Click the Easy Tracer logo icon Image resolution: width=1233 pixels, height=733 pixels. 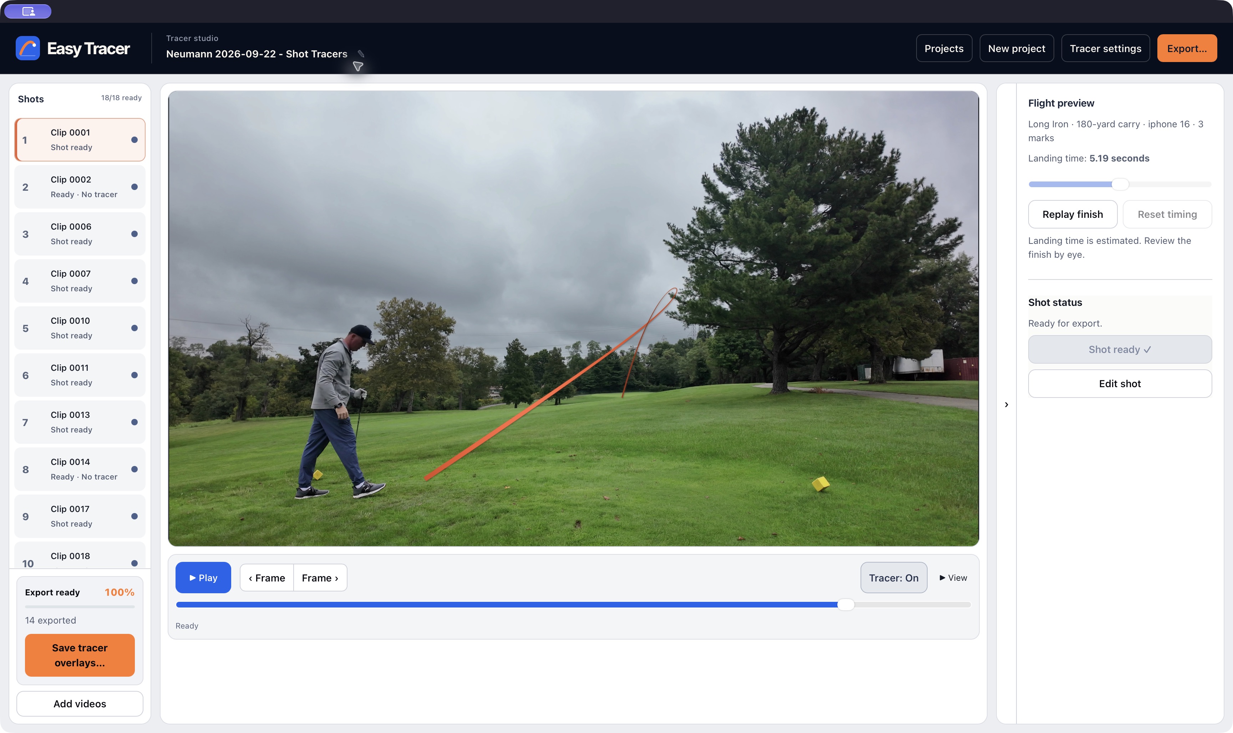click(28, 48)
